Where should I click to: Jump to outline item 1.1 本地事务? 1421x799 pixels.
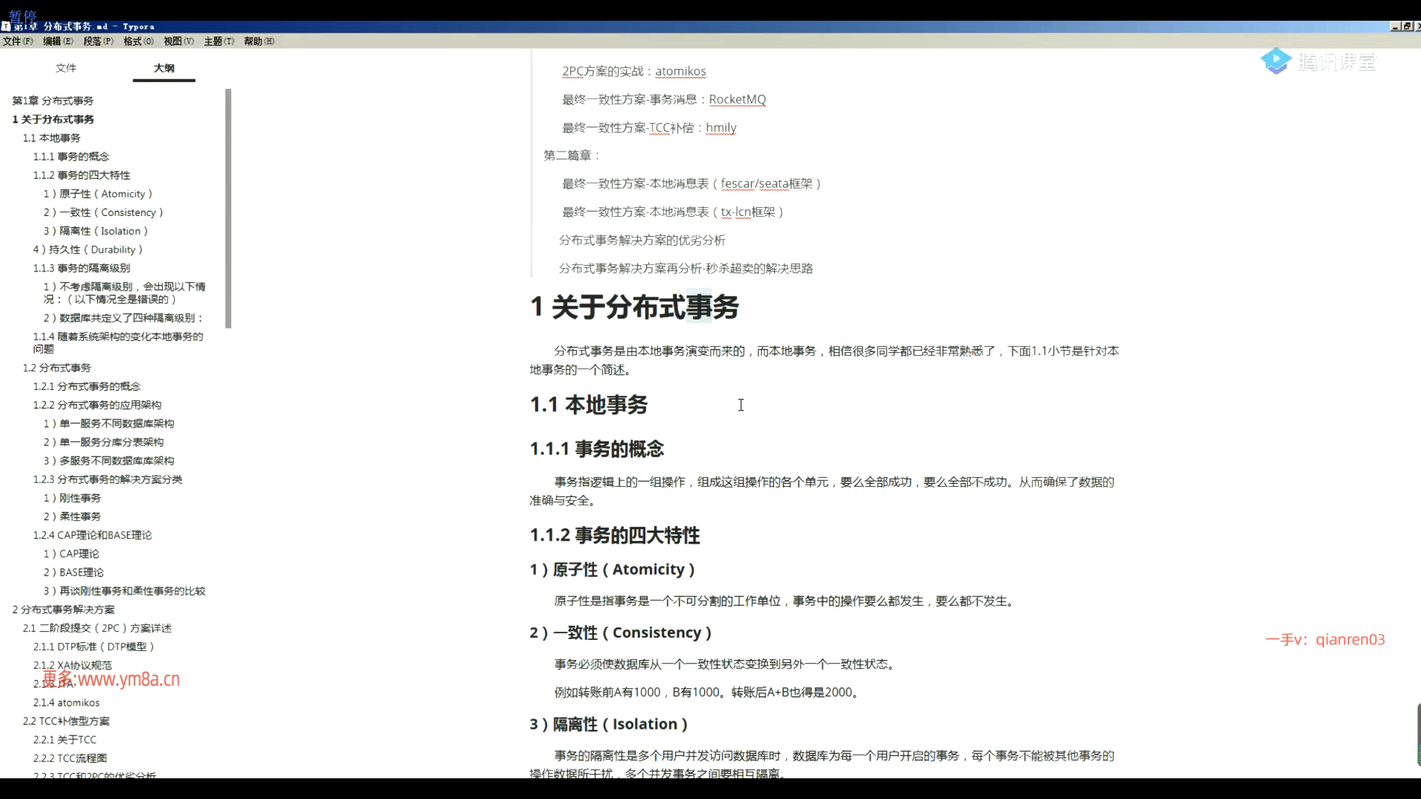(x=51, y=138)
